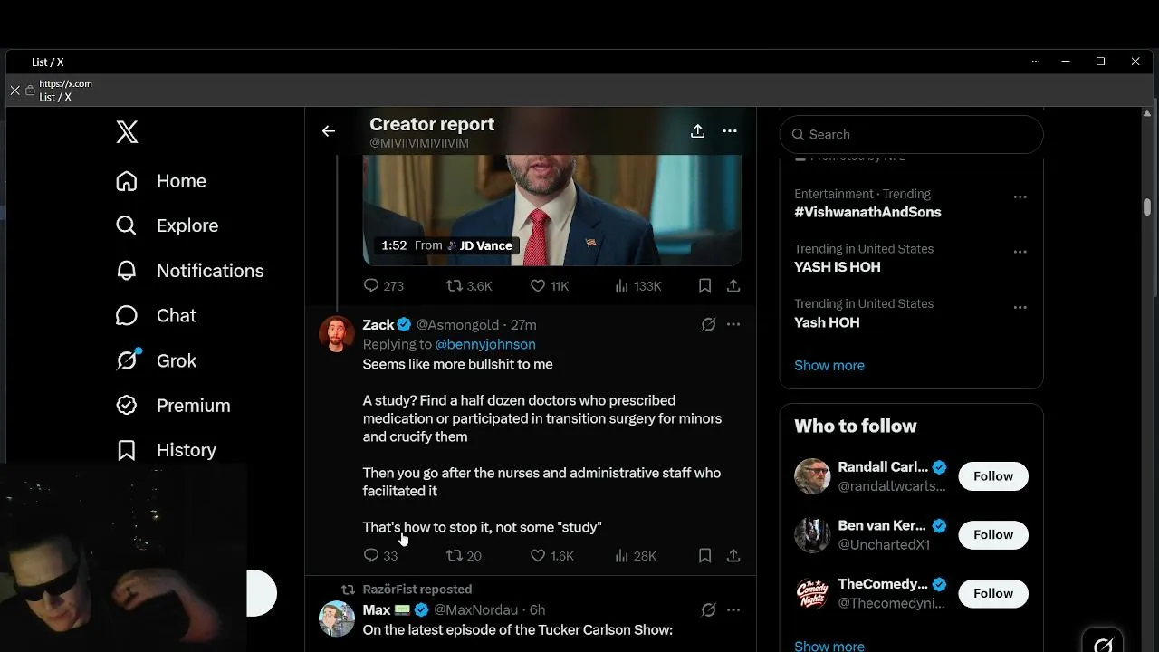Open the YASH IS HOH trend
Image resolution: width=1159 pixels, height=652 pixels.
point(838,267)
